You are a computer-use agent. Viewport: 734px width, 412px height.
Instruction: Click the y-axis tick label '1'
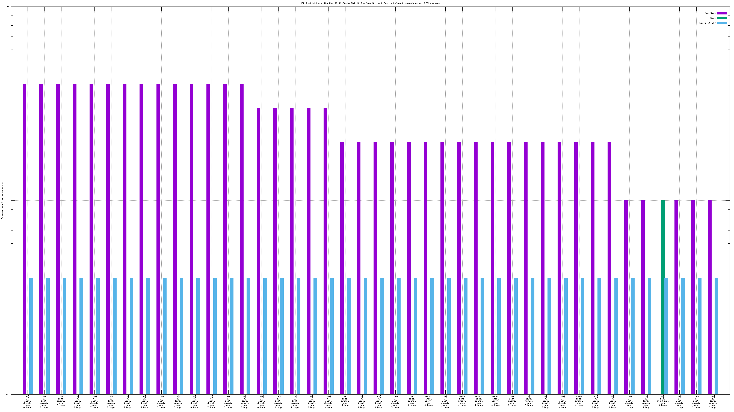point(8,201)
